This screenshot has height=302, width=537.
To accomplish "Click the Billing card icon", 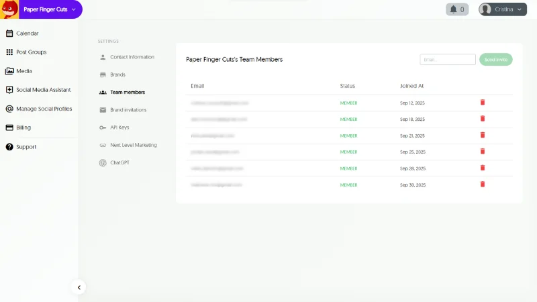I will [x=9, y=128].
